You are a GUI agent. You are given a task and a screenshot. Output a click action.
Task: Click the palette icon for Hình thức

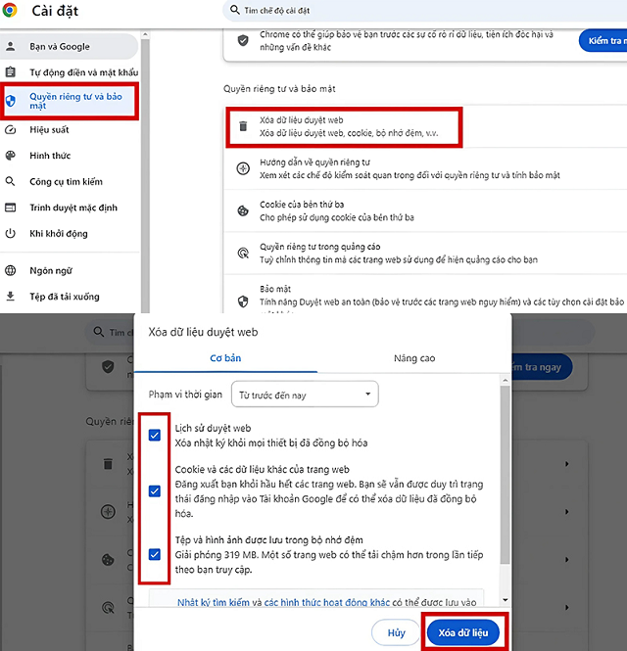tap(11, 156)
